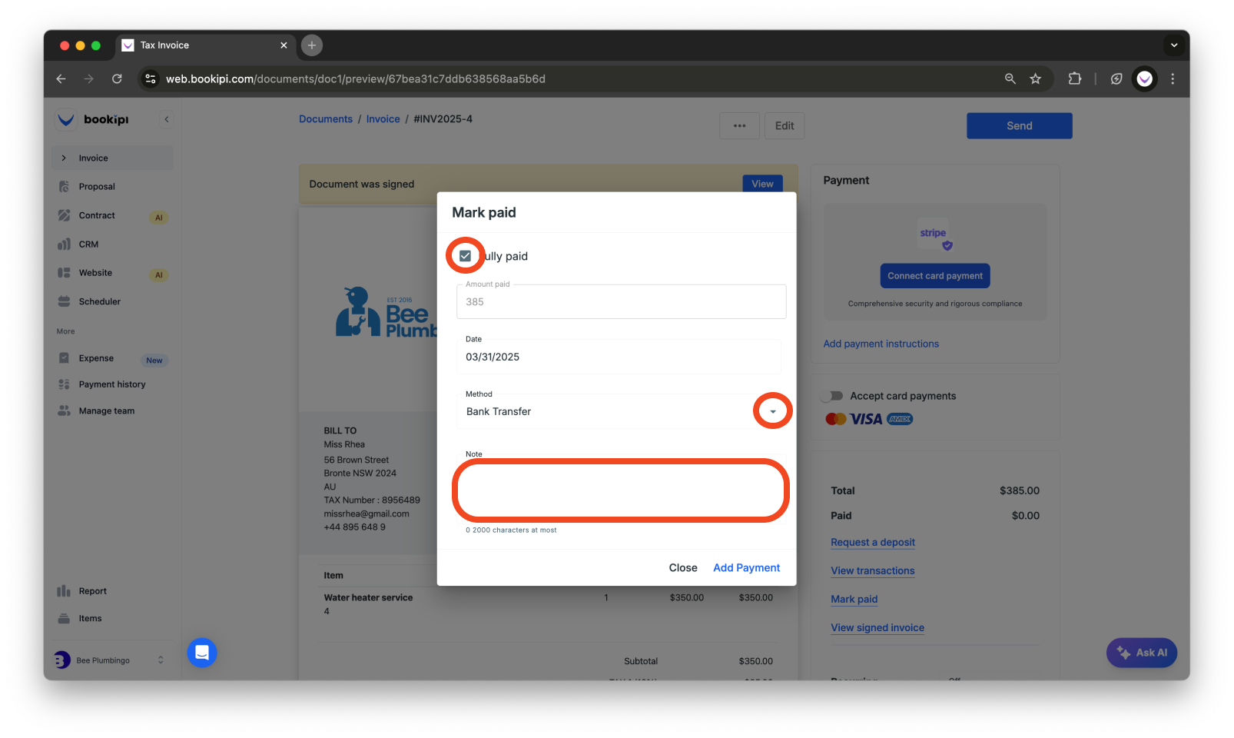This screenshot has width=1234, height=738.
Task: Open the Scheduler section
Action: (x=100, y=301)
